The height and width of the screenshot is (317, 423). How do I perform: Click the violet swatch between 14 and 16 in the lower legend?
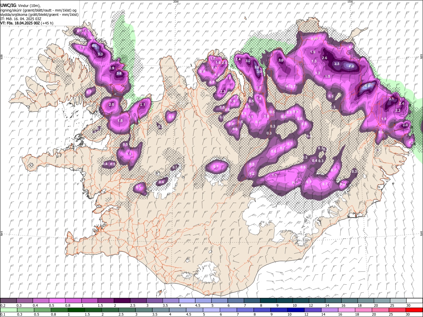[x=329, y=310]
